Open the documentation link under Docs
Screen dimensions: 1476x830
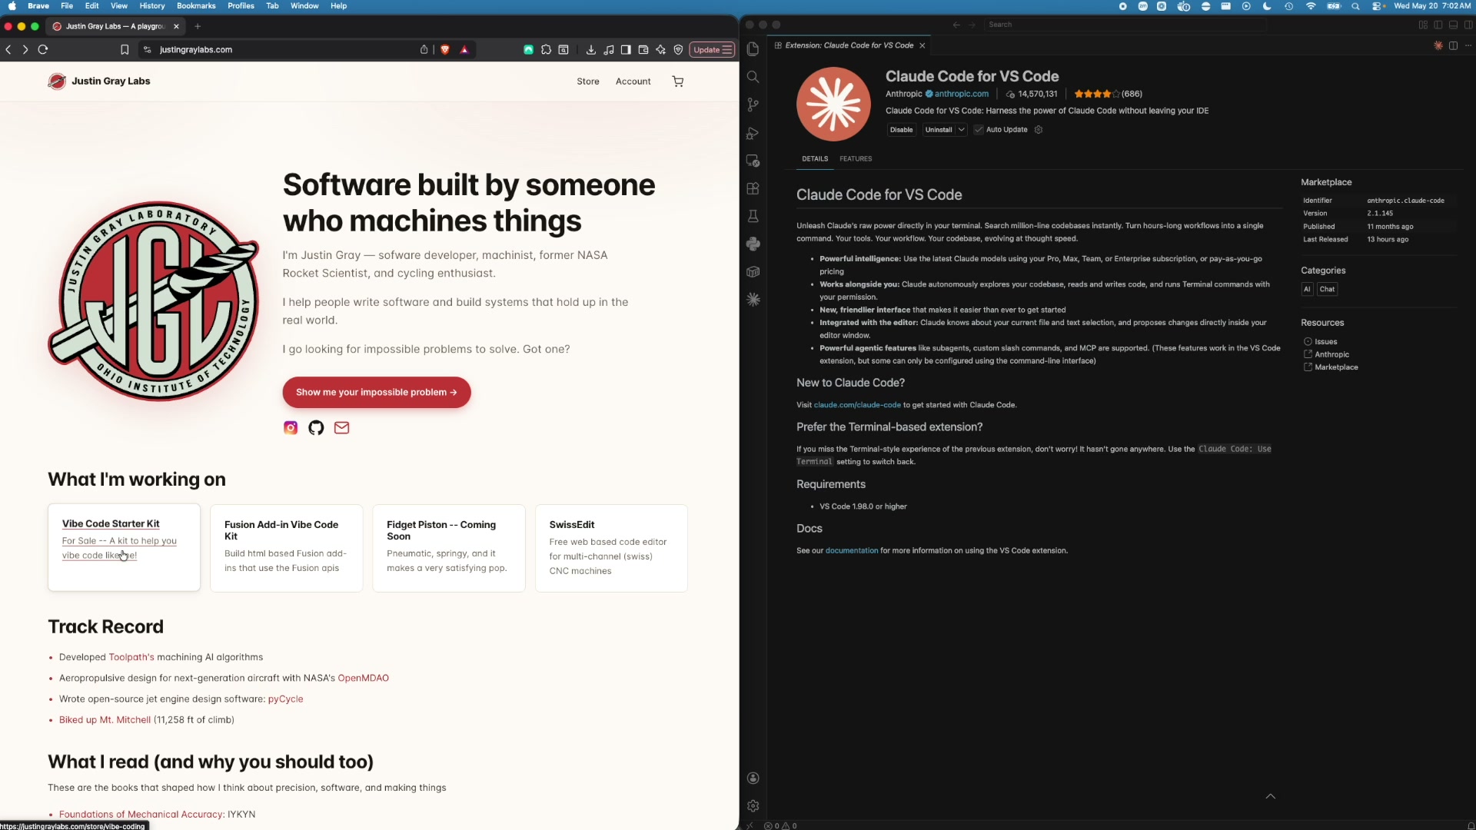coord(852,551)
